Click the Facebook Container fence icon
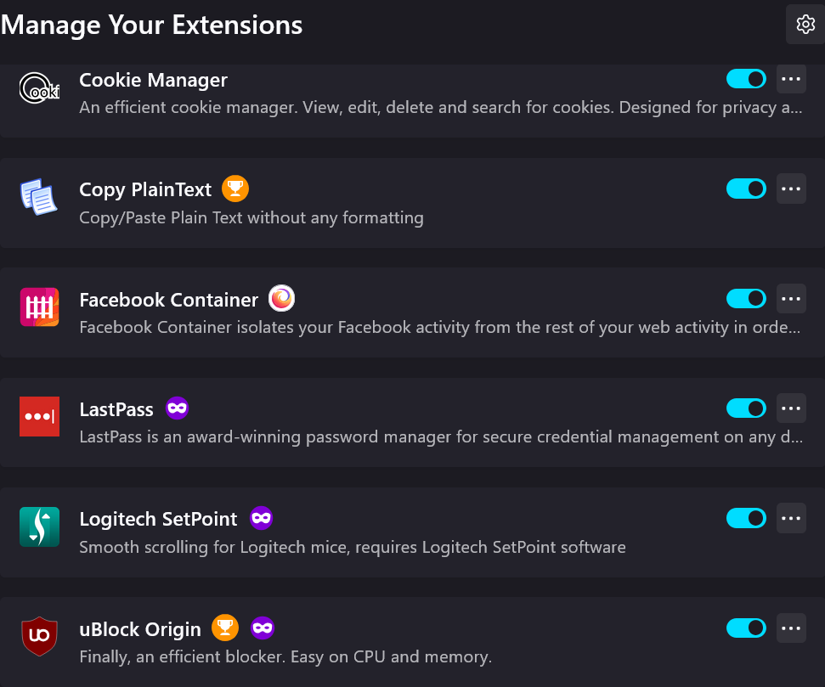The height and width of the screenshot is (687, 825). (x=39, y=307)
